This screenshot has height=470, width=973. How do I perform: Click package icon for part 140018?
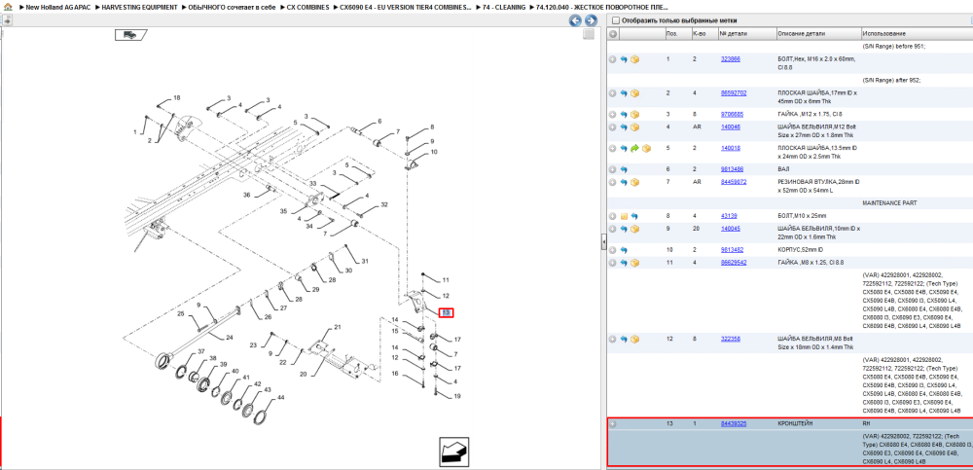coord(647,148)
